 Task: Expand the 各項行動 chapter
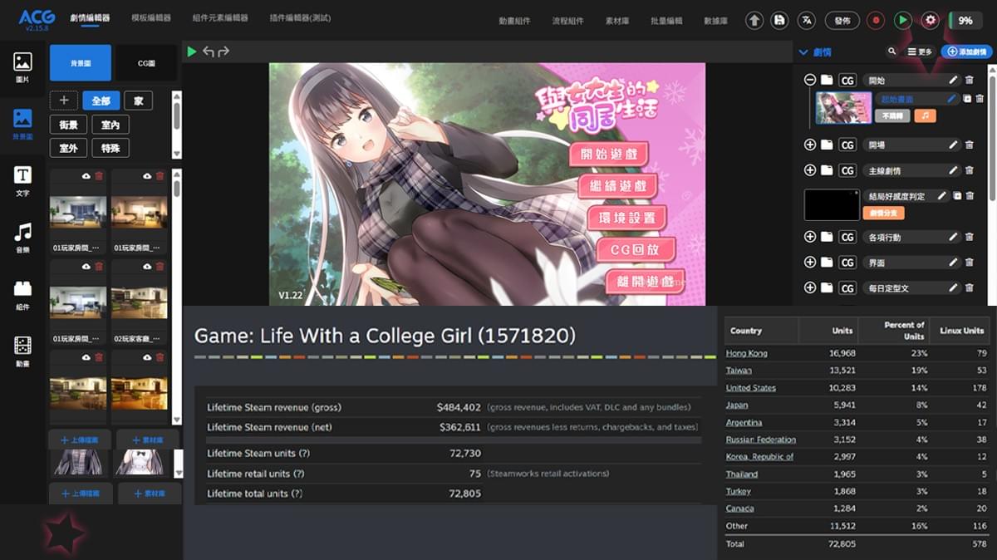(810, 237)
